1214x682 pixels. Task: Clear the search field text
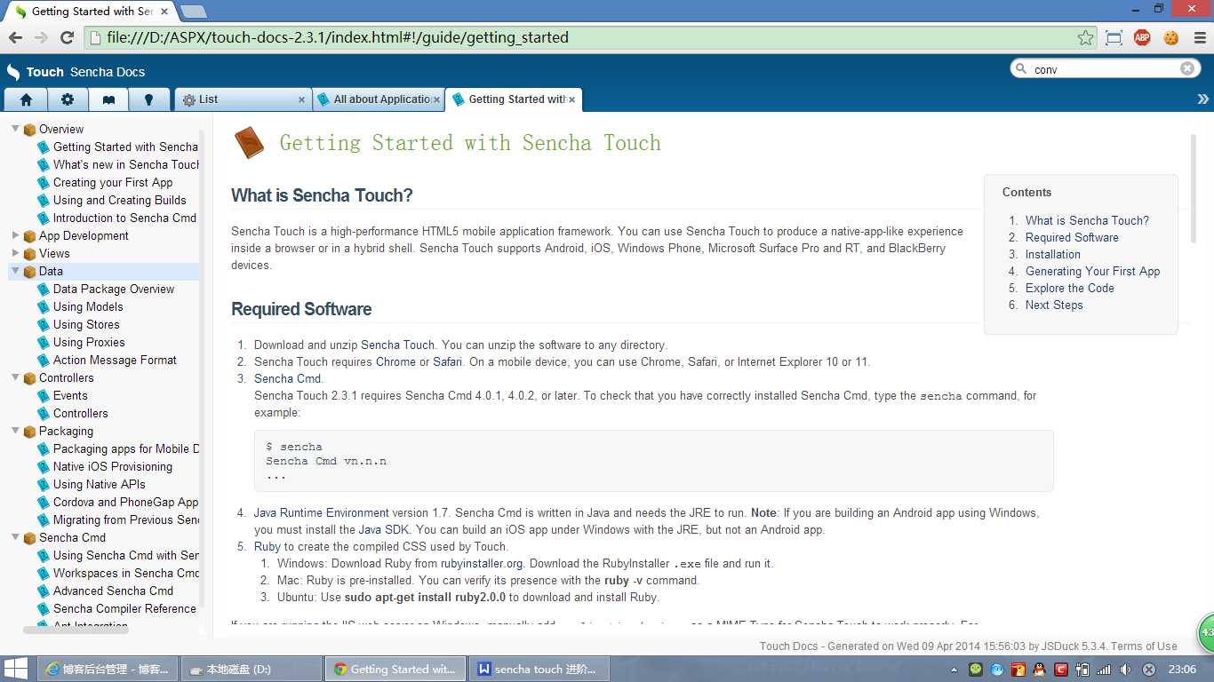[x=1187, y=68]
